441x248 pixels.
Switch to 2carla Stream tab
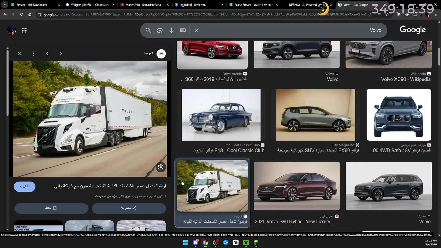pos(254,5)
